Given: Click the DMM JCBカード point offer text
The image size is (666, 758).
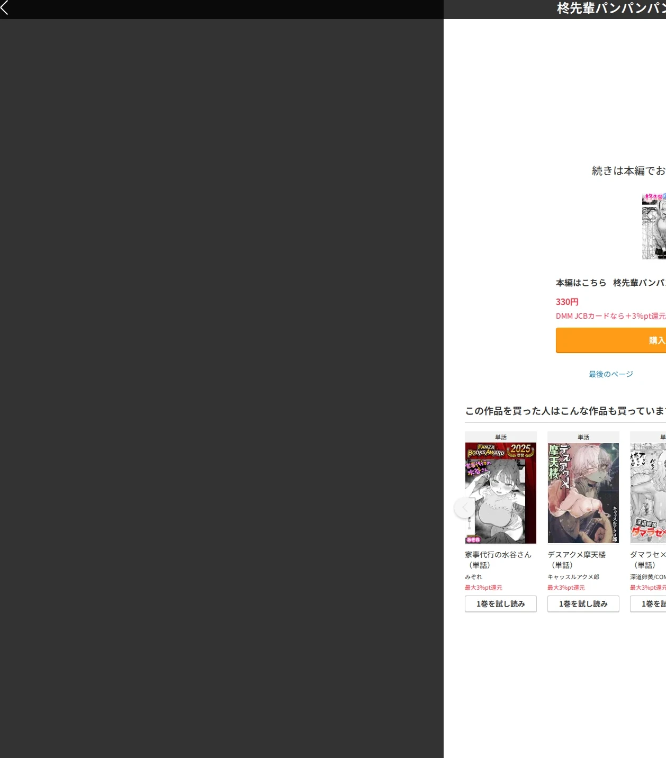Looking at the screenshot, I should (x=611, y=316).
